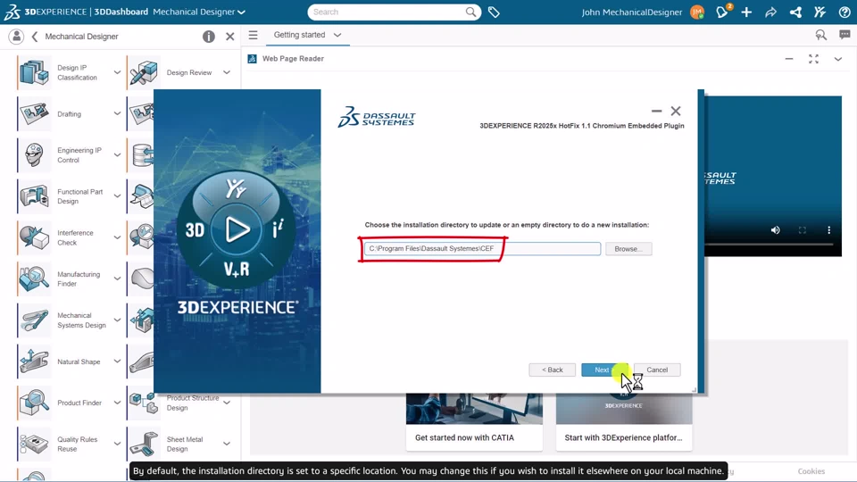Expand the Engineering IP Control chevron
The width and height of the screenshot is (857, 482).
tap(117, 155)
